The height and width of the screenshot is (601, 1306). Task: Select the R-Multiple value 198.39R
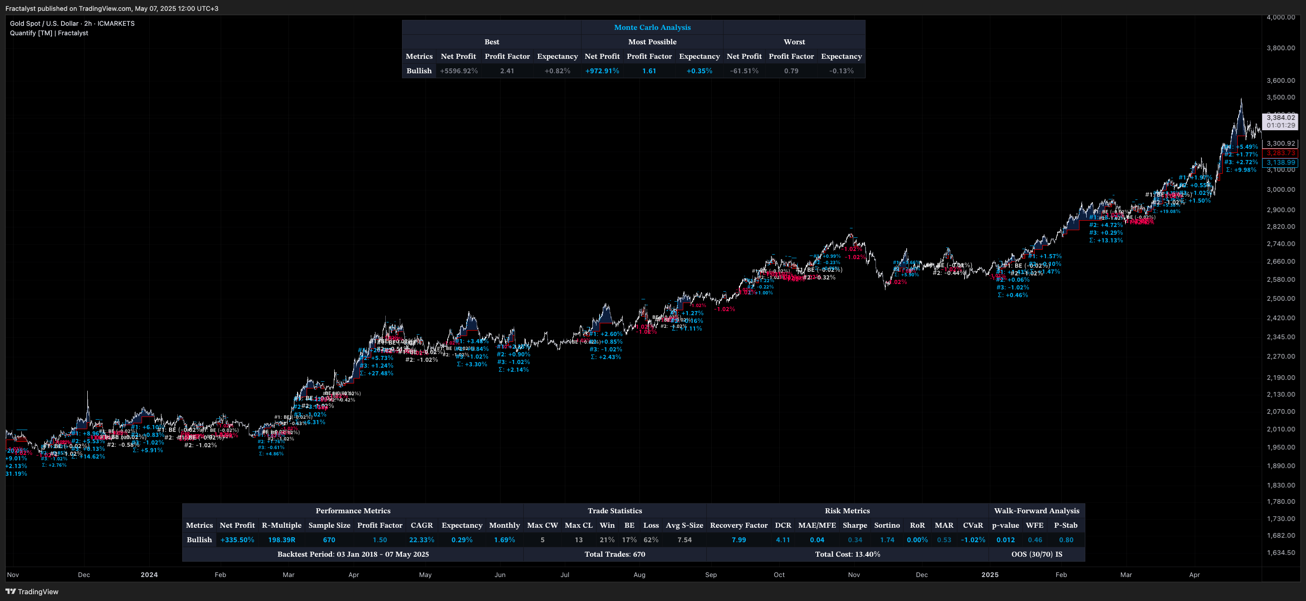(x=281, y=539)
